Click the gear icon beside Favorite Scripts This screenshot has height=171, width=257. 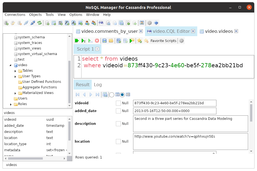[181, 41]
